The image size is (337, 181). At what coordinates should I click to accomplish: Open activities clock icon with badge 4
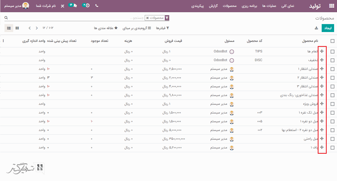click(x=86, y=5)
